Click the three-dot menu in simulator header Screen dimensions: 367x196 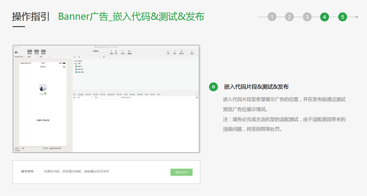point(64,67)
